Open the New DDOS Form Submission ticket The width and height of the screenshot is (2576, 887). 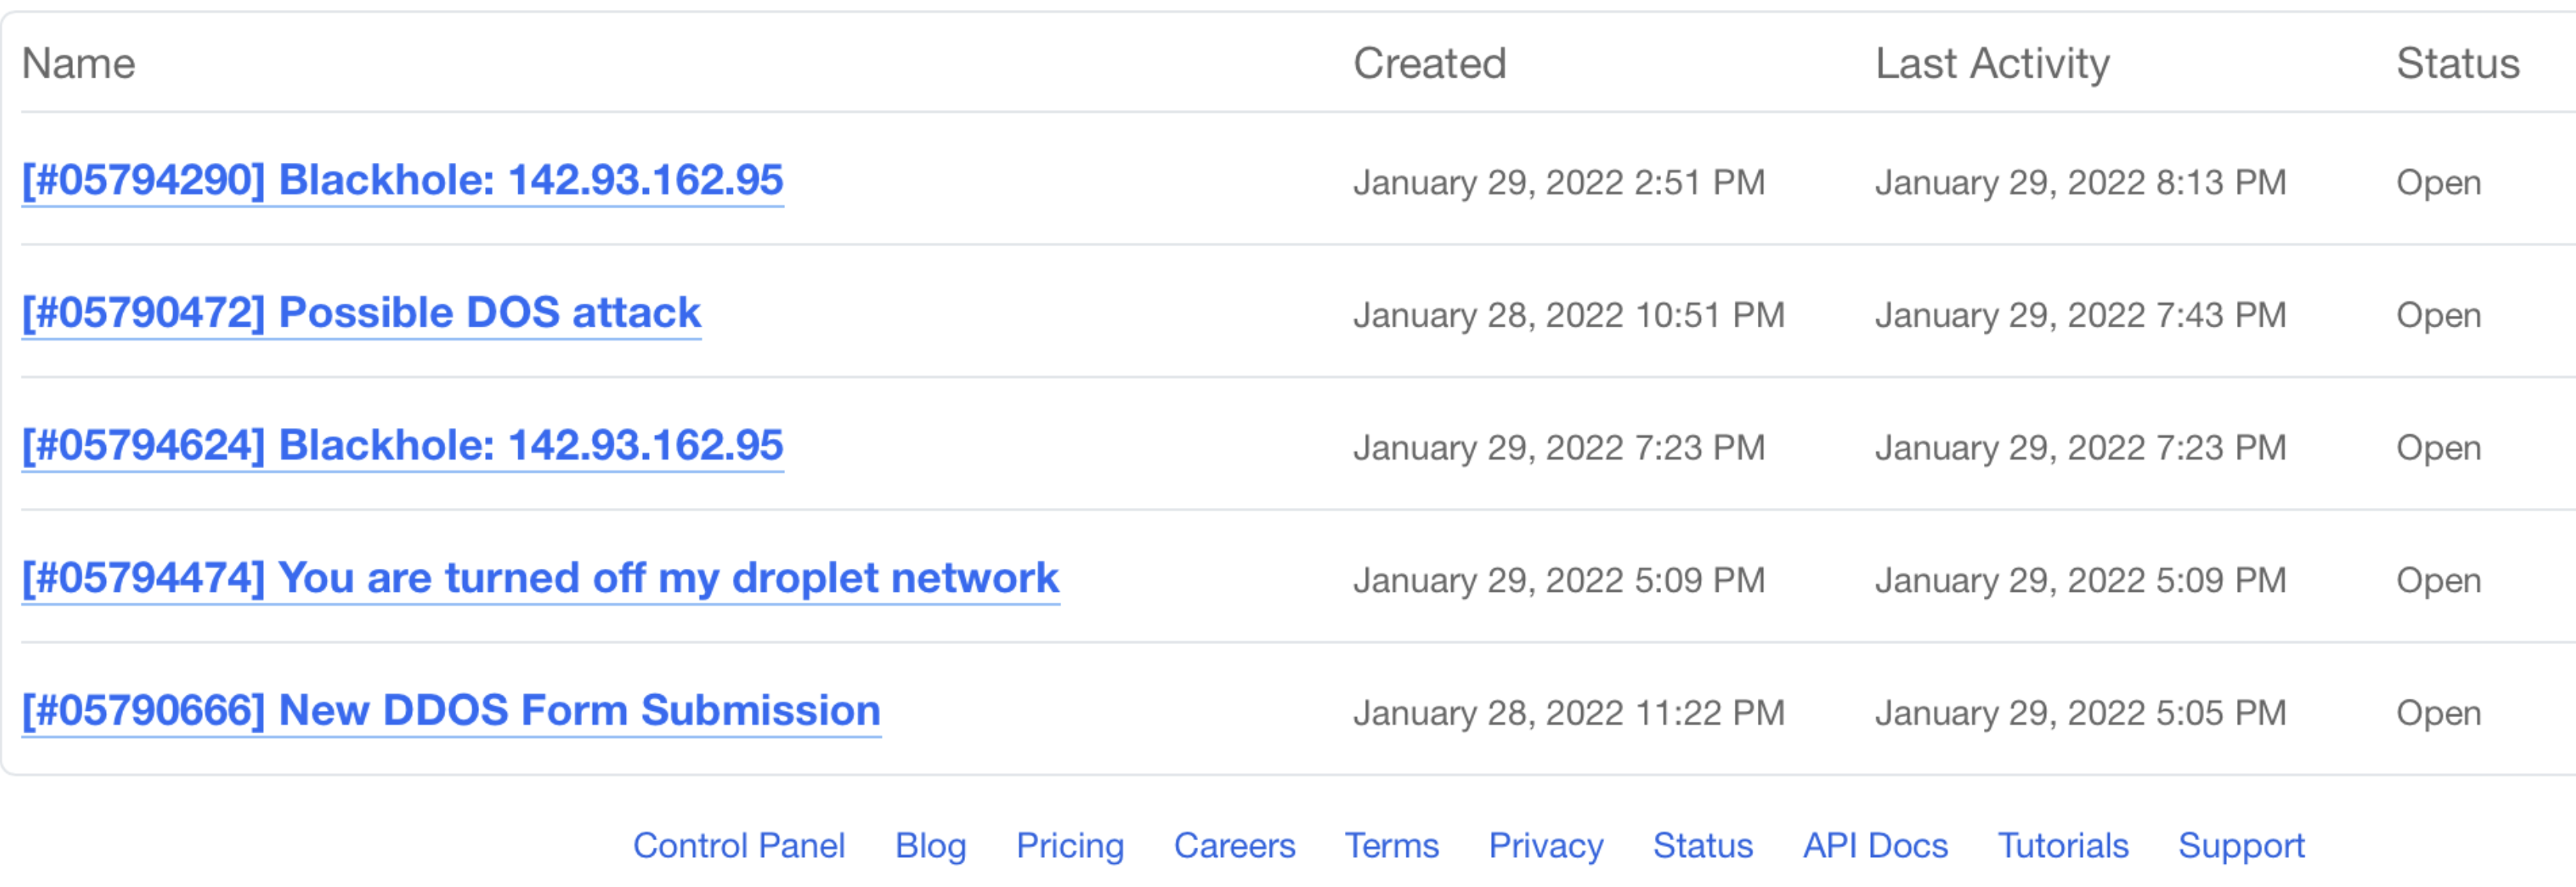451,711
